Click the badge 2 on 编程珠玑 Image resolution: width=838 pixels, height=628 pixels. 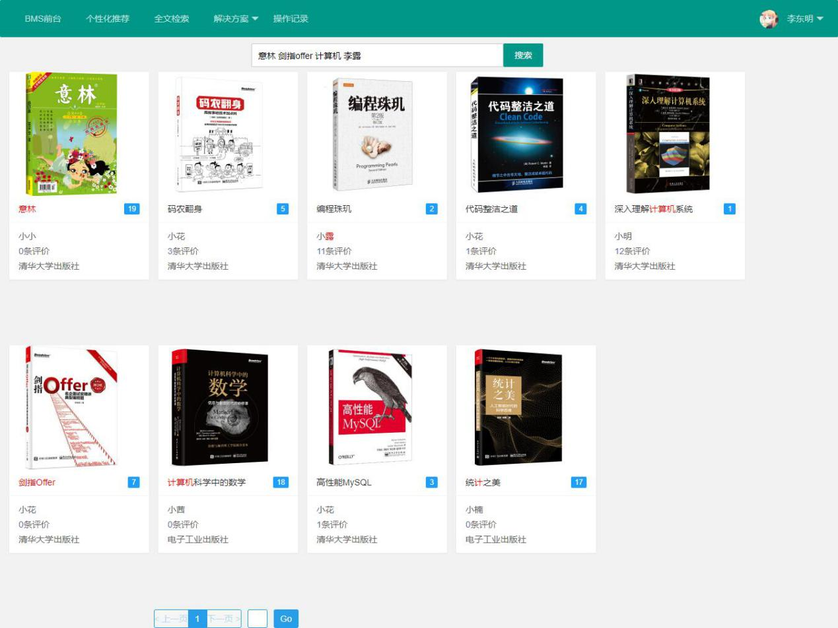pos(432,209)
